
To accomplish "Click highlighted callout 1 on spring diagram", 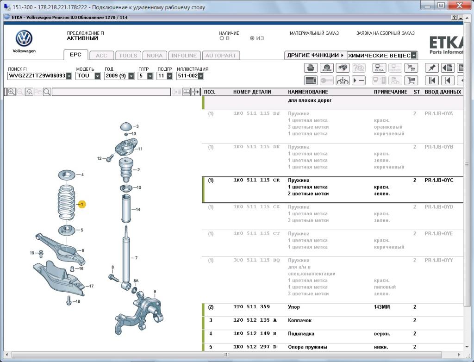I will [81, 205].
